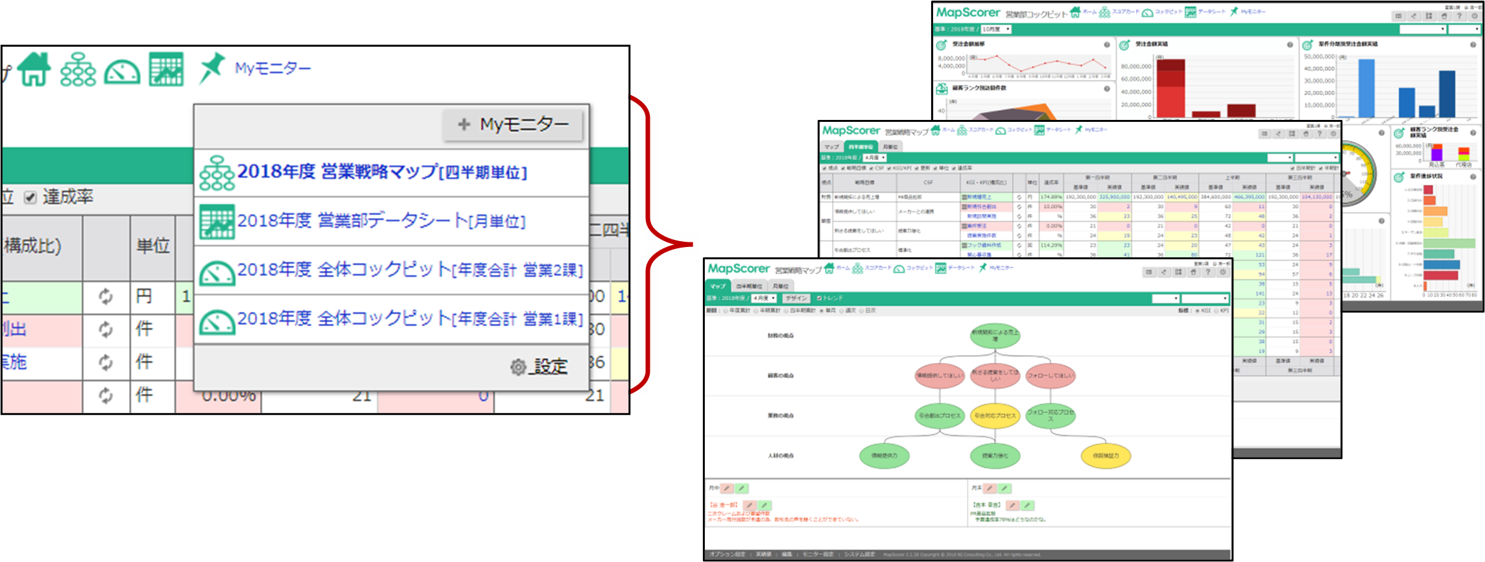
Task: Click the red node 情報提供してほしい
Action: [x=940, y=375]
